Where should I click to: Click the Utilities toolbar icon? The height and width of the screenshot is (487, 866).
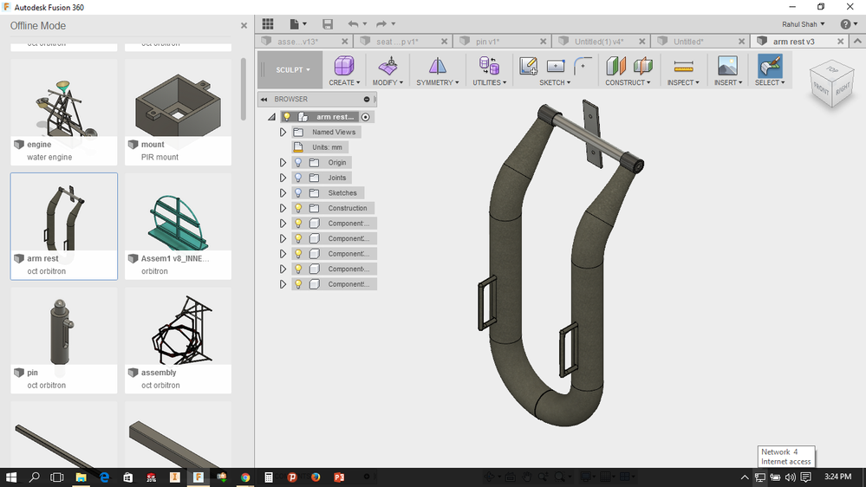[x=489, y=66]
